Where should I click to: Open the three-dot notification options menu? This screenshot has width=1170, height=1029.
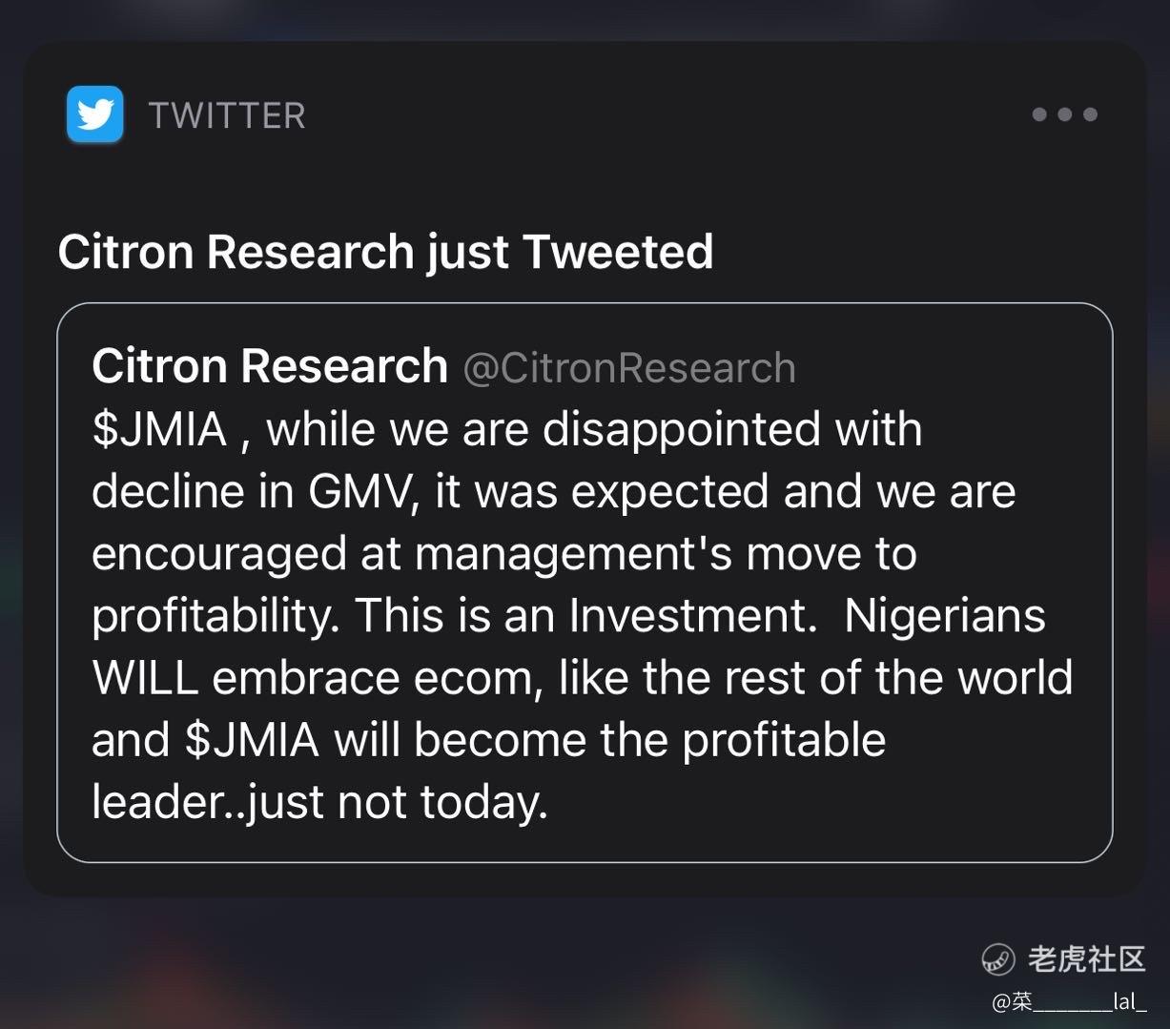point(1064,114)
